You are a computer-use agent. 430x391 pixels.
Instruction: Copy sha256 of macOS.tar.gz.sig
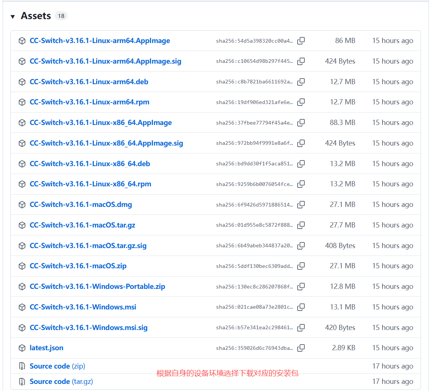301,246
